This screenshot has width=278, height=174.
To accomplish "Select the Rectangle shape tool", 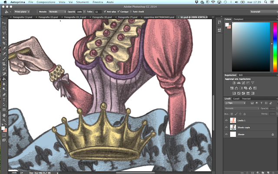I will [4, 110].
